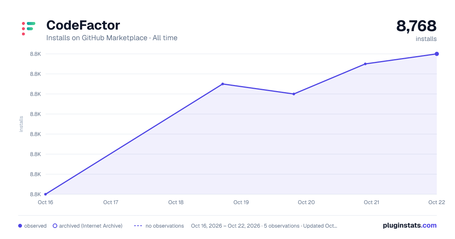Click the 8,768 installs total
Screen dimensions: 455x239
tap(416, 26)
